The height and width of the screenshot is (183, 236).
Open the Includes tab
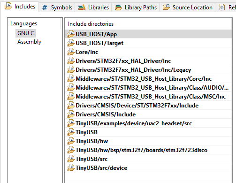pos(20,7)
